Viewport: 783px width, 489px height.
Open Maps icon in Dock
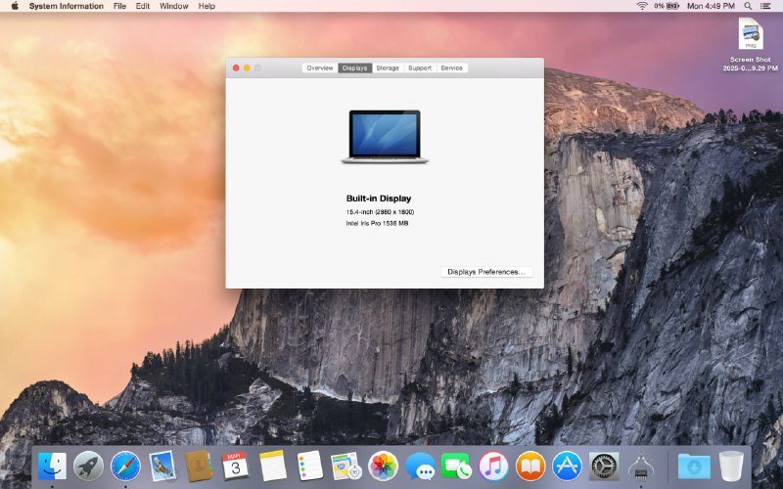346,467
